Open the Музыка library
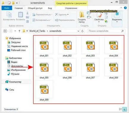This screenshot has width=129, height=113. (13, 74)
